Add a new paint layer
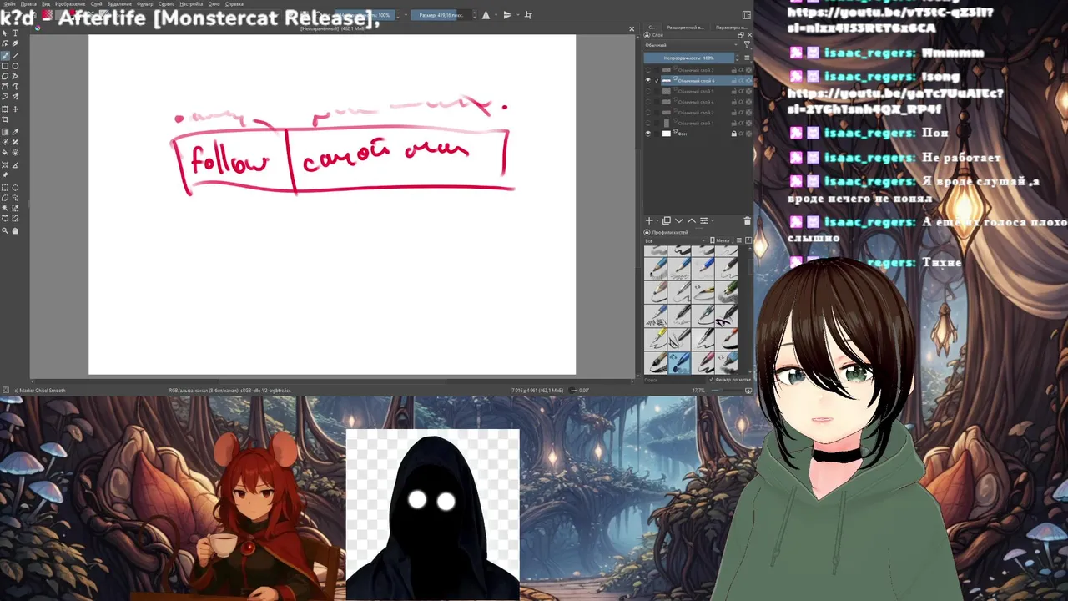The height and width of the screenshot is (601, 1068). (649, 220)
